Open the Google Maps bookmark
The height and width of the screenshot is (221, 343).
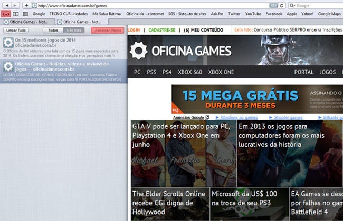coord(329,14)
